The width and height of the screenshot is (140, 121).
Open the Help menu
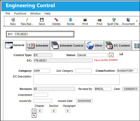tap(47, 13)
